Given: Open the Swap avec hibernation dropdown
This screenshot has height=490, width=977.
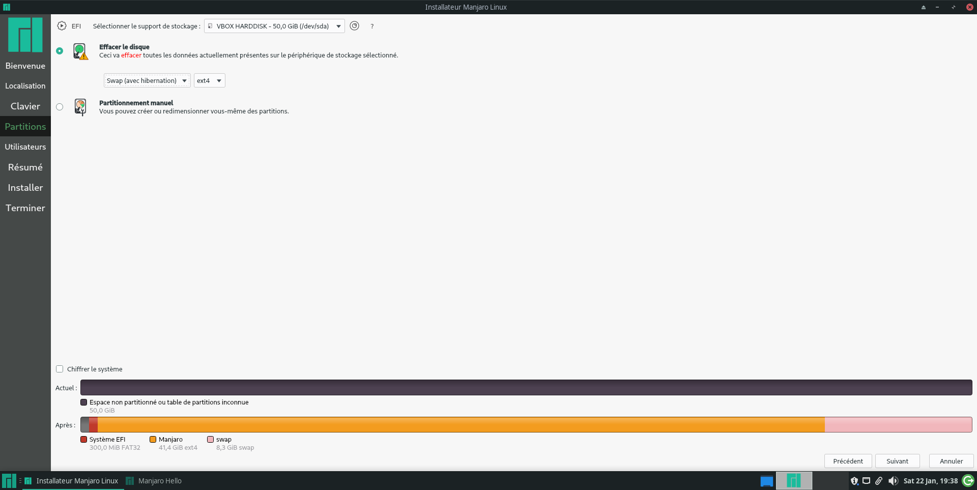Looking at the screenshot, I should (147, 80).
